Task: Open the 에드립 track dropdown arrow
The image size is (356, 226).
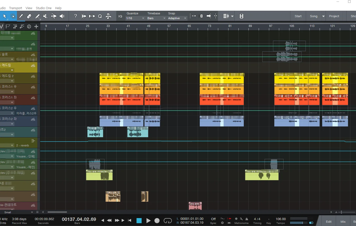Action: (12, 70)
